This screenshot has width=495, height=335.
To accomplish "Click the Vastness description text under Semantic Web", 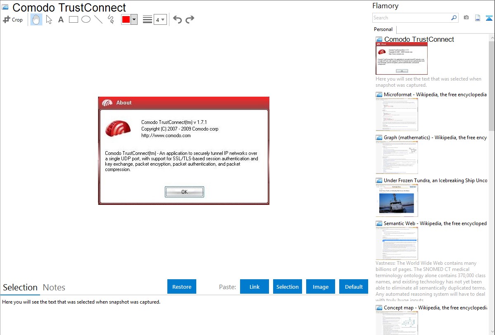I will (431, 281).
